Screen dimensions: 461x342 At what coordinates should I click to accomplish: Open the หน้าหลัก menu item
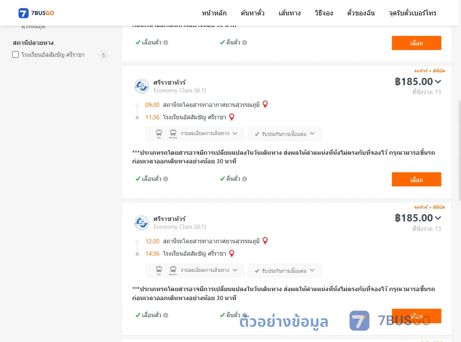214,13
